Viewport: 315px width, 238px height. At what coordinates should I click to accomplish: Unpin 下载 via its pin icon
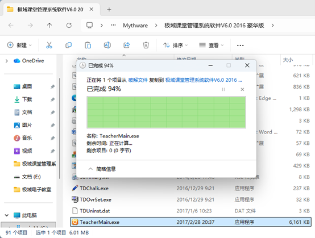pos(52,99)
